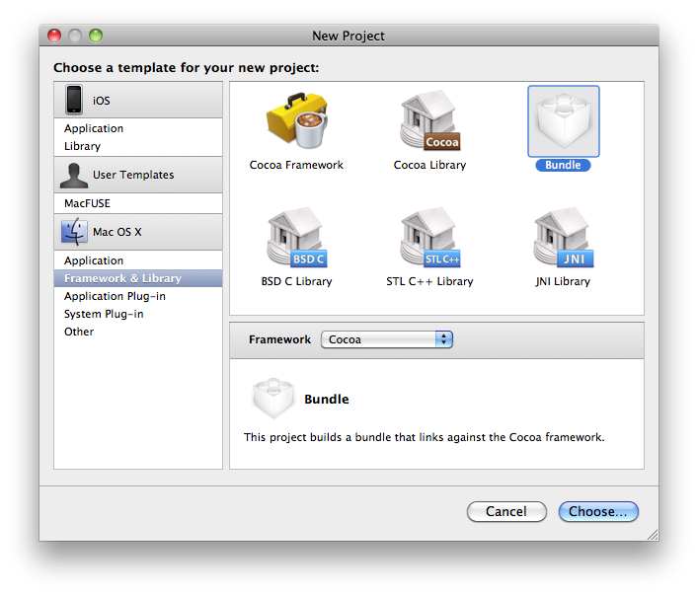Image resolution: width=698 pixels, height=595 pixels.
Task: Select Other category in sidebar
Action: (x=79, y=332)
